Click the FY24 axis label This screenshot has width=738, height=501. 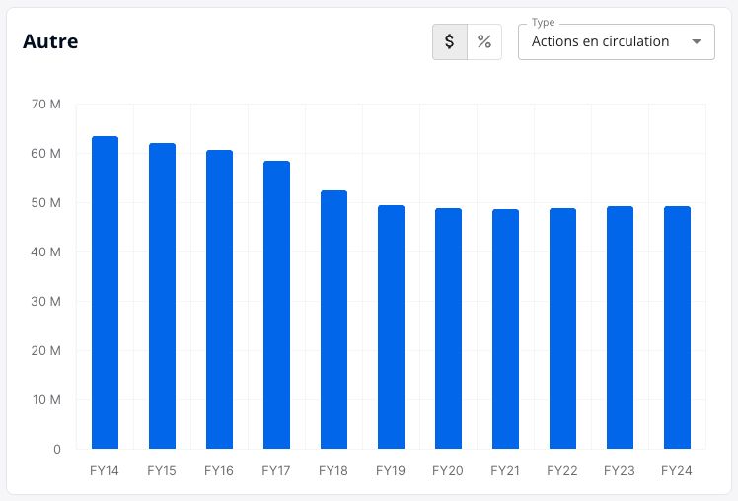point(677,470)
